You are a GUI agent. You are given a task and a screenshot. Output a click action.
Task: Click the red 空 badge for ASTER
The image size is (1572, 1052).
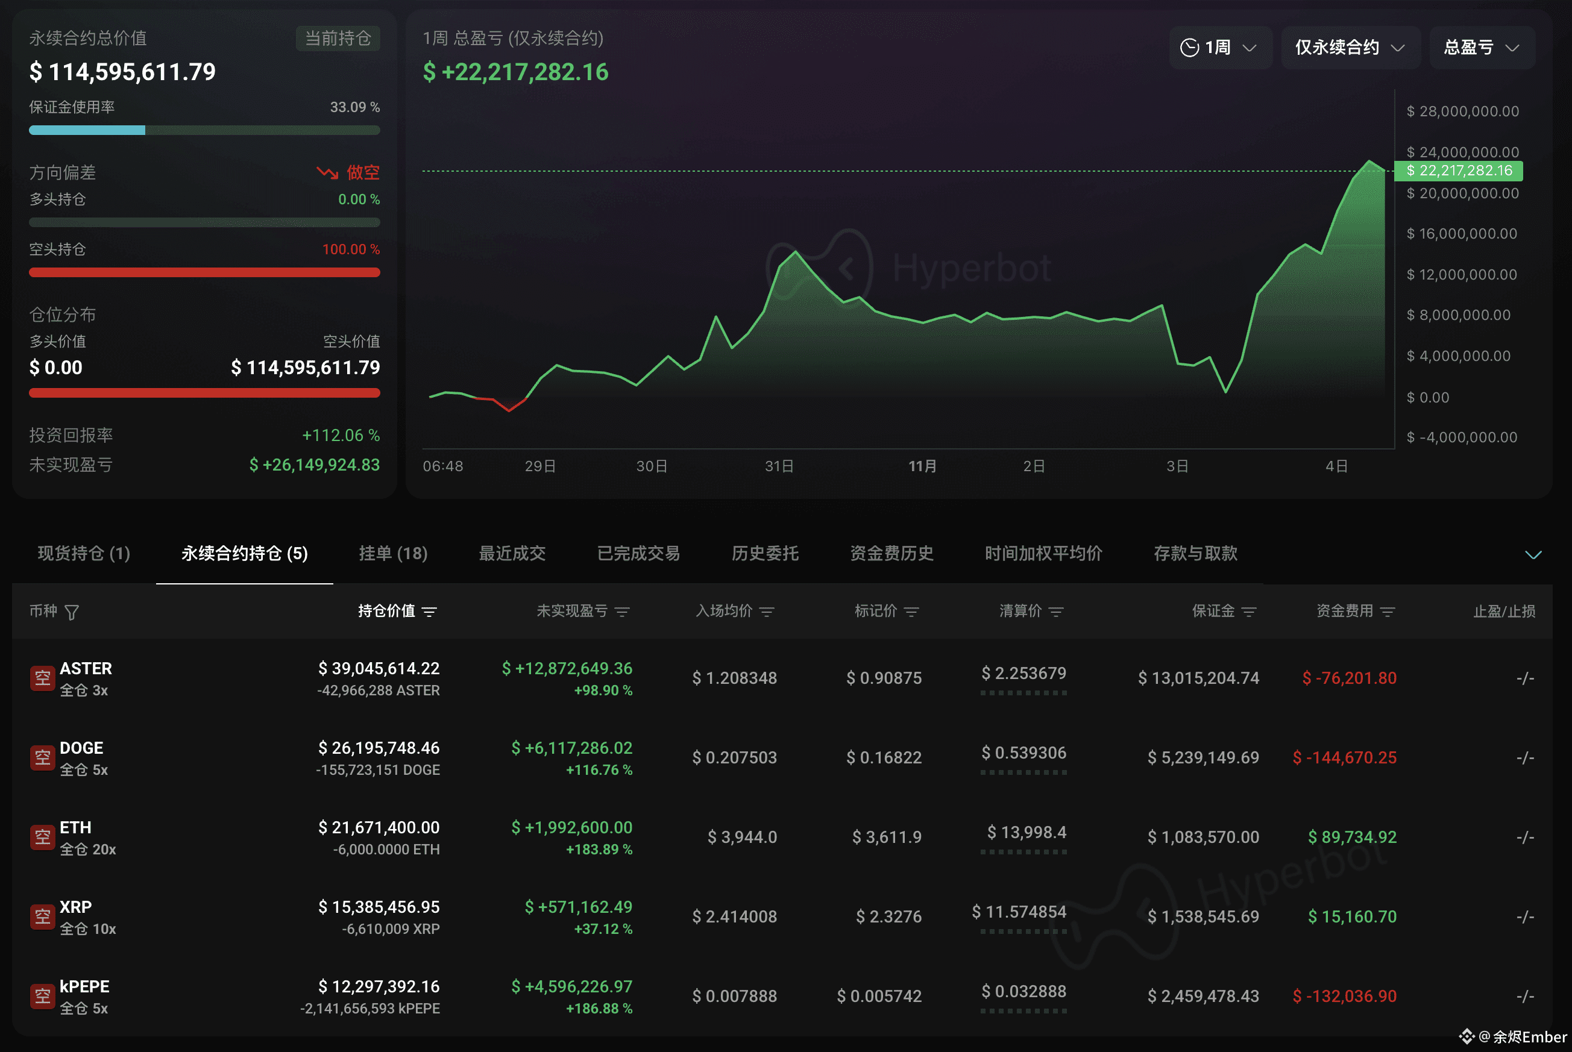point(42,678)
